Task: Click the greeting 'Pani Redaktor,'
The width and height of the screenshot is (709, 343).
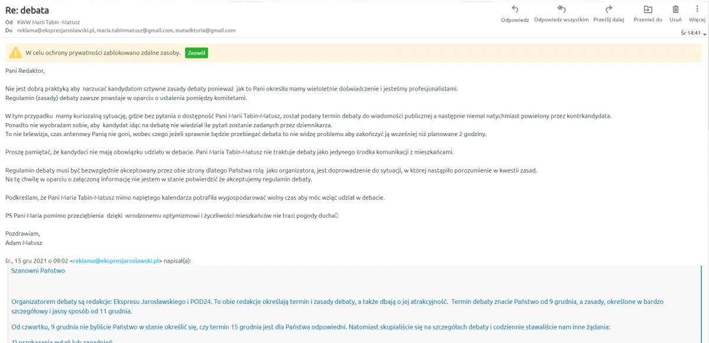Action: pos(25,71)
